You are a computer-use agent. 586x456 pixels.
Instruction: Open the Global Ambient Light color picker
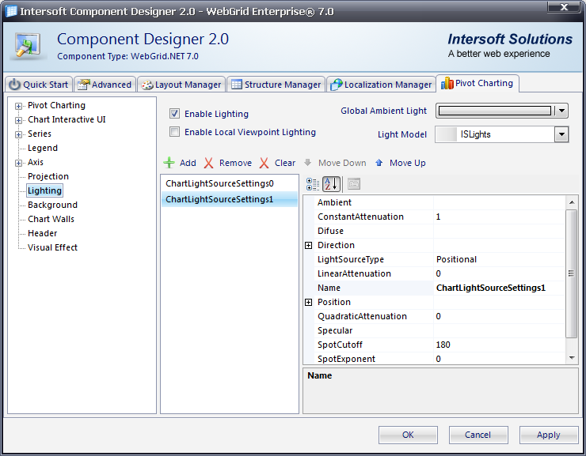pyautogui.click(x=561, y=111)
